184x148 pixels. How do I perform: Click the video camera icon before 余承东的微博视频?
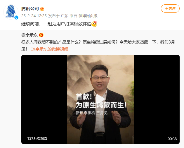[32, 49]
